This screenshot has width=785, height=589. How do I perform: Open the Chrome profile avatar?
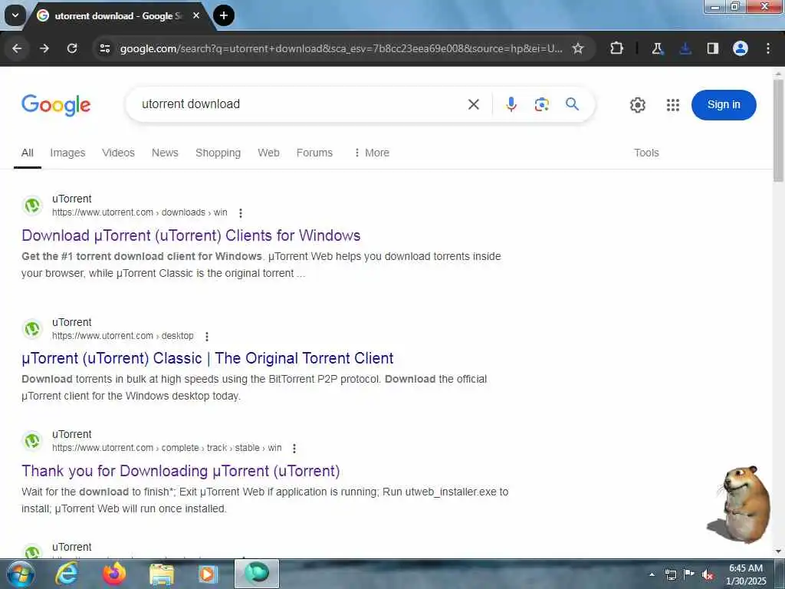[x=741, y=48]
